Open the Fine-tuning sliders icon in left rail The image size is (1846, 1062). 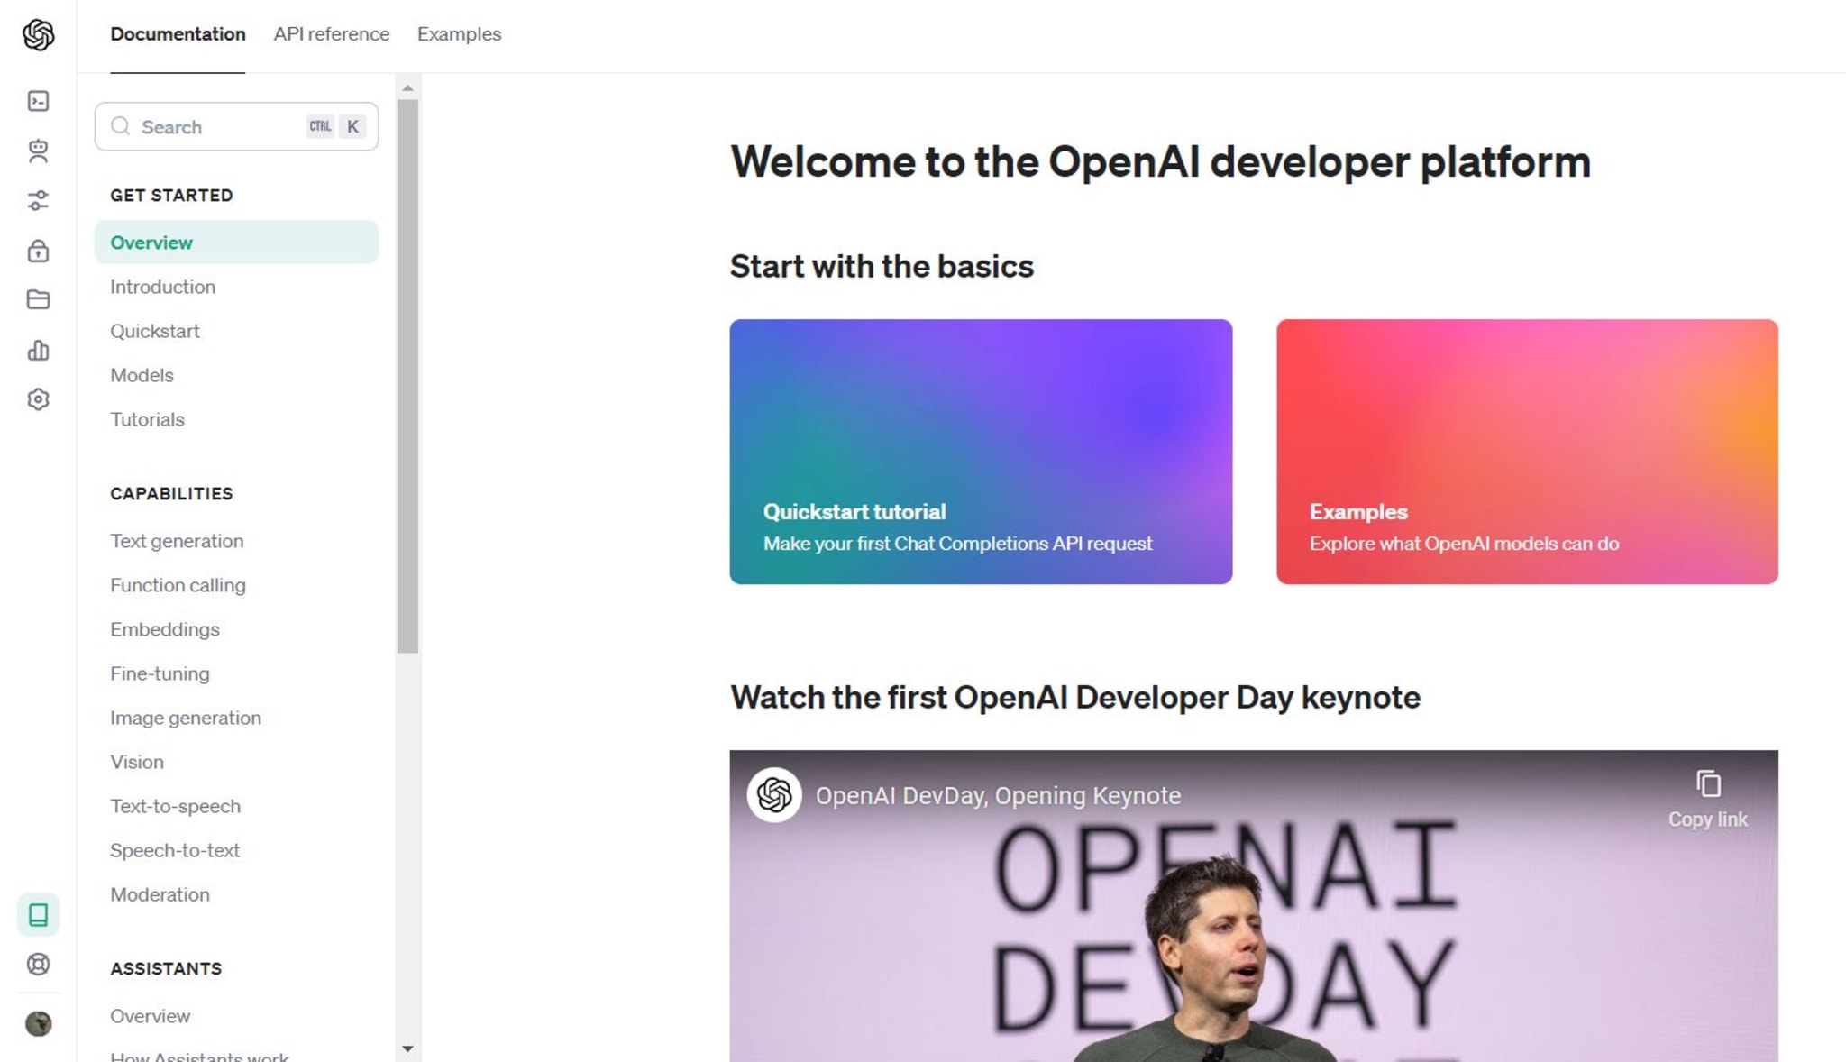coord(38,200)
